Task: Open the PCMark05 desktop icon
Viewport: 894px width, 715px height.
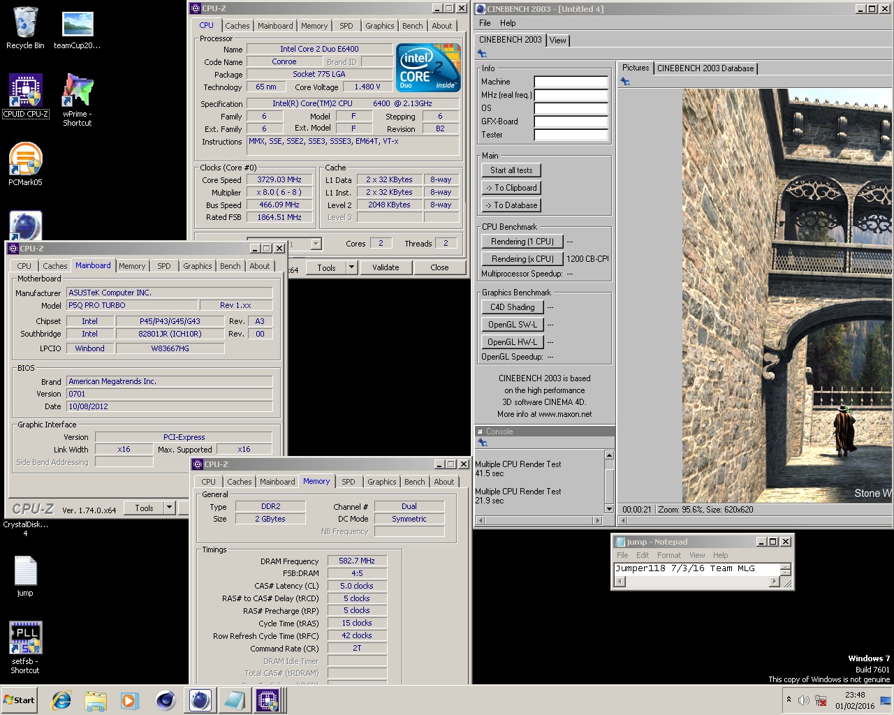Action: tap(25, 164)
